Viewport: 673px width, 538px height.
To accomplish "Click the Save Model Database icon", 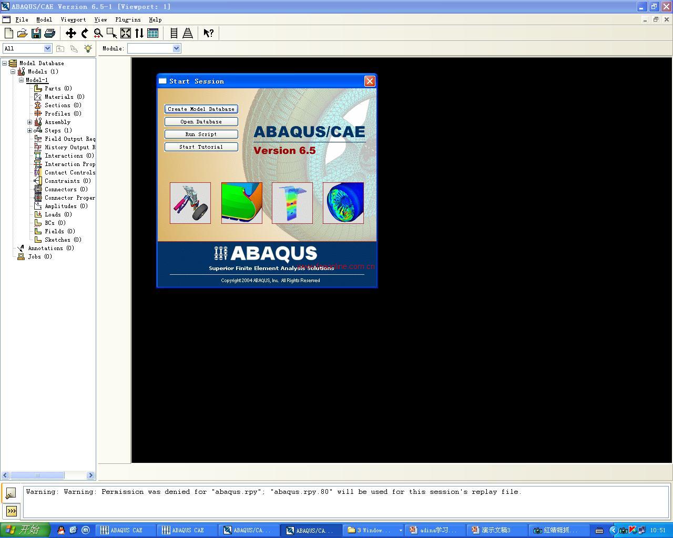I will coord(36,33).
